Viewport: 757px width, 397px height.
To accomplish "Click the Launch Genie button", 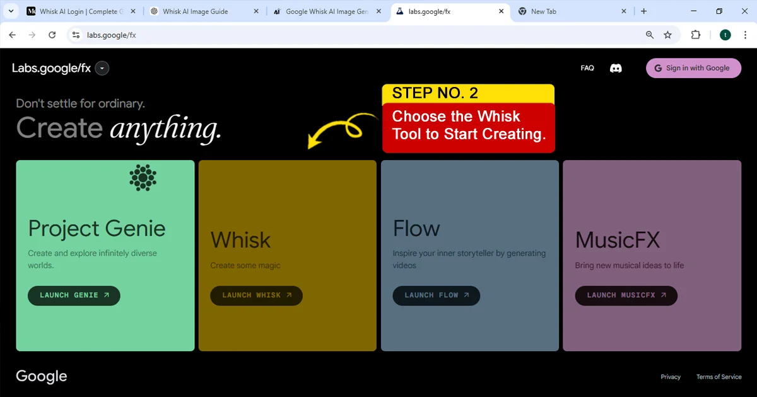I will point(74,296).
